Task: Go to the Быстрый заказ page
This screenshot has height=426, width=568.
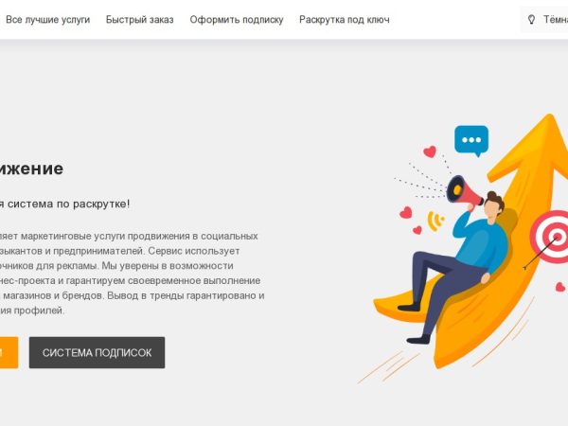Action: (x=139, y=20)
